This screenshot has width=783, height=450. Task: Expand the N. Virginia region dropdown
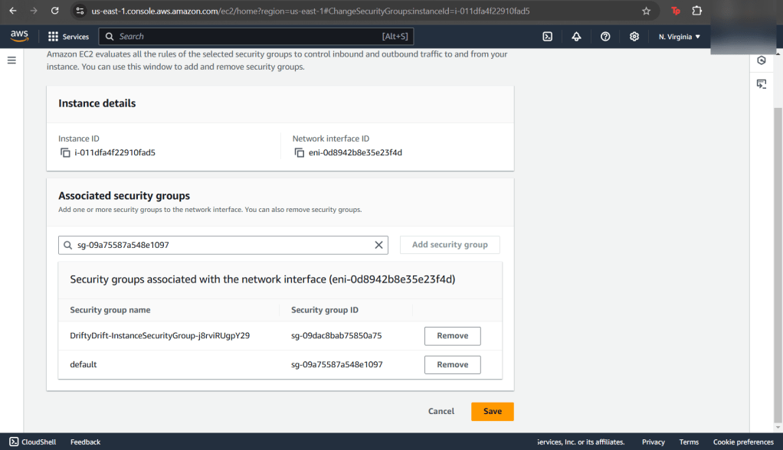(680, 37)
